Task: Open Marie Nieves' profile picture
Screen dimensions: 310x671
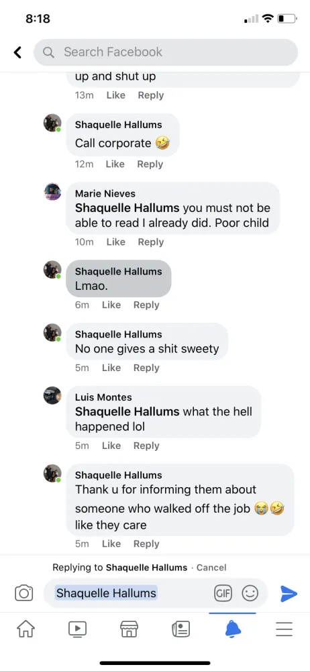Action: [x=52, y=191]
